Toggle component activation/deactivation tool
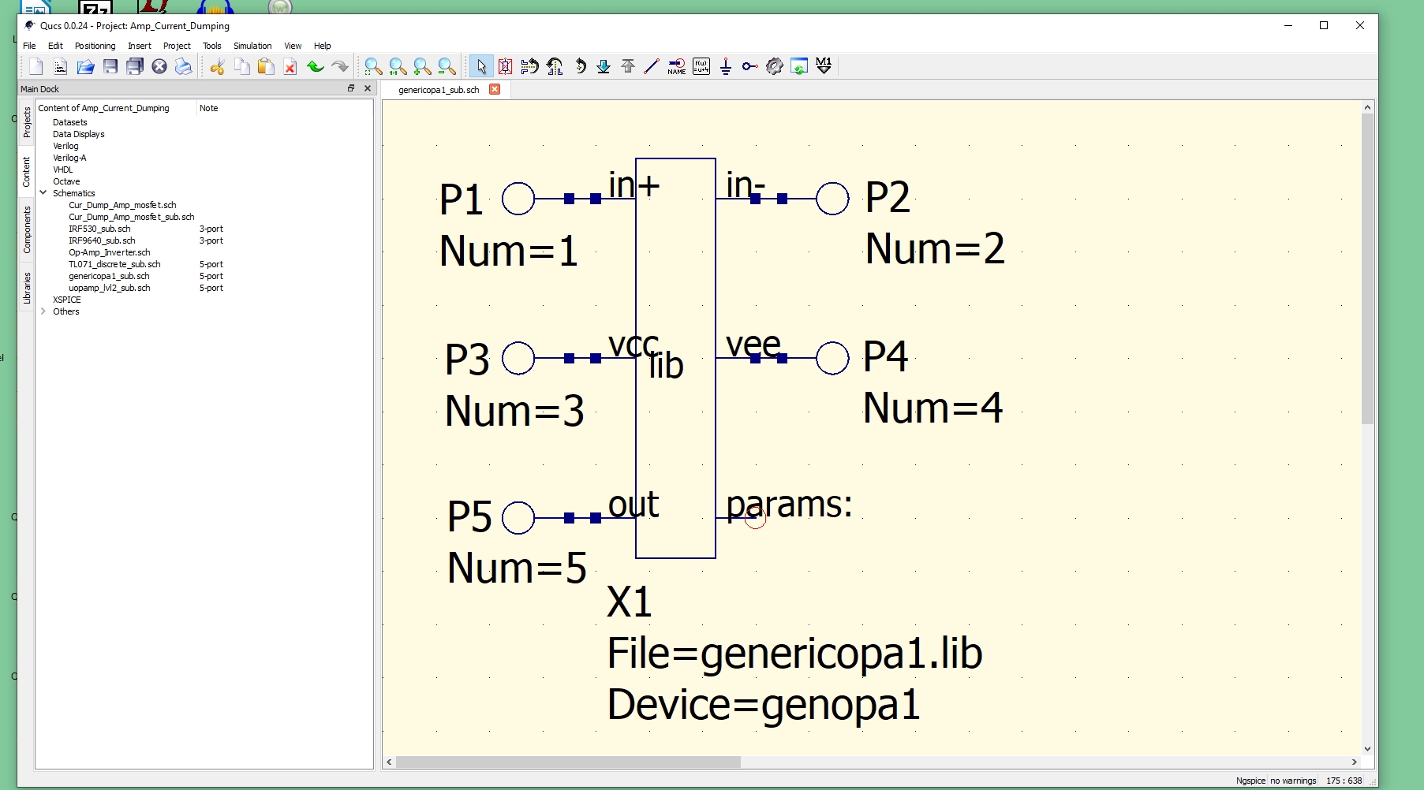 (506, 66)
